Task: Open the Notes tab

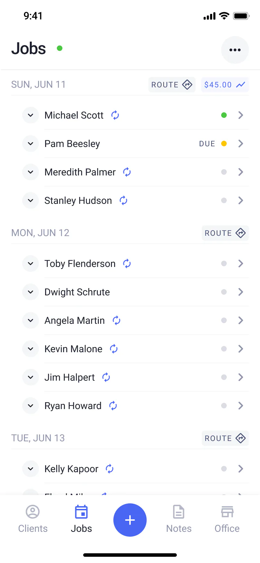Action: [x=179, y=519]
